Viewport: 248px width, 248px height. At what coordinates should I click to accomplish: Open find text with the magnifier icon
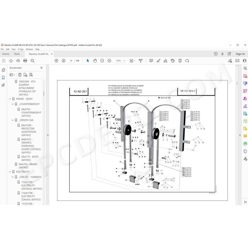(x=33, y=61)
